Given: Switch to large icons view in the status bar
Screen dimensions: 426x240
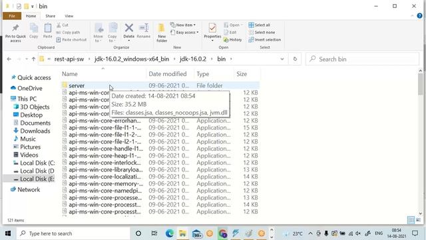Looking at the screenshot, I should 419,220.
